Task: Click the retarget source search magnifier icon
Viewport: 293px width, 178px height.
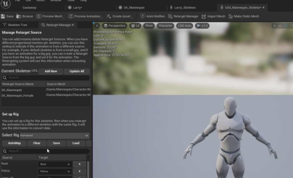Action: coord(5,78)
